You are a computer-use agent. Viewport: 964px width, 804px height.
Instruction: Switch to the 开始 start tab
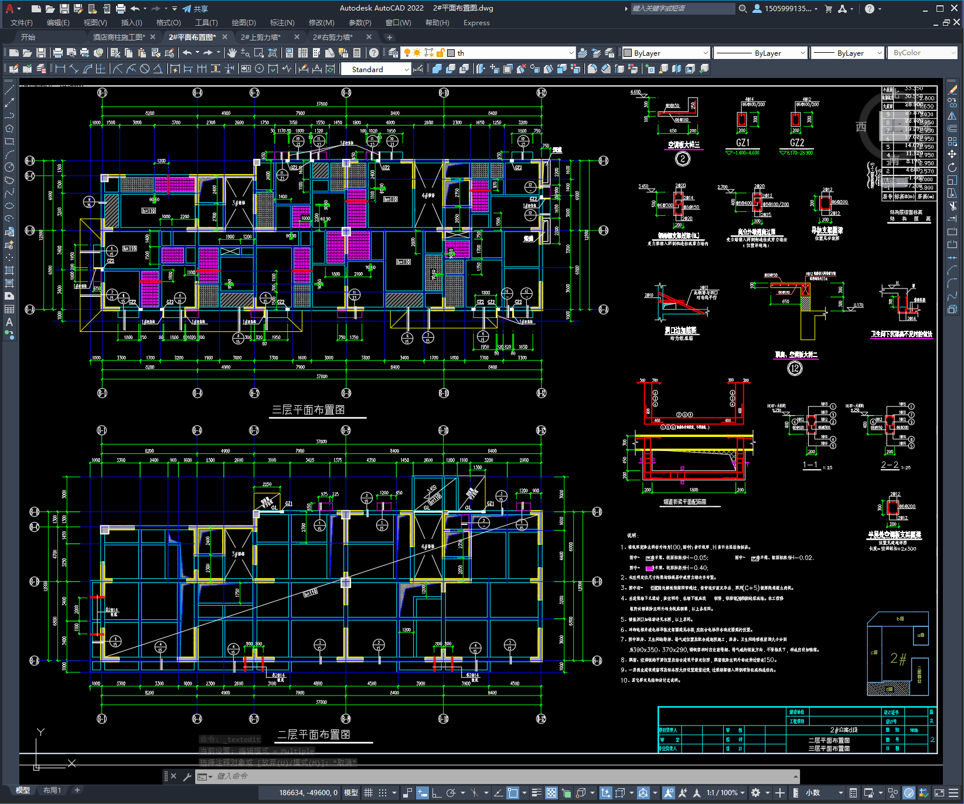point(28,37)
